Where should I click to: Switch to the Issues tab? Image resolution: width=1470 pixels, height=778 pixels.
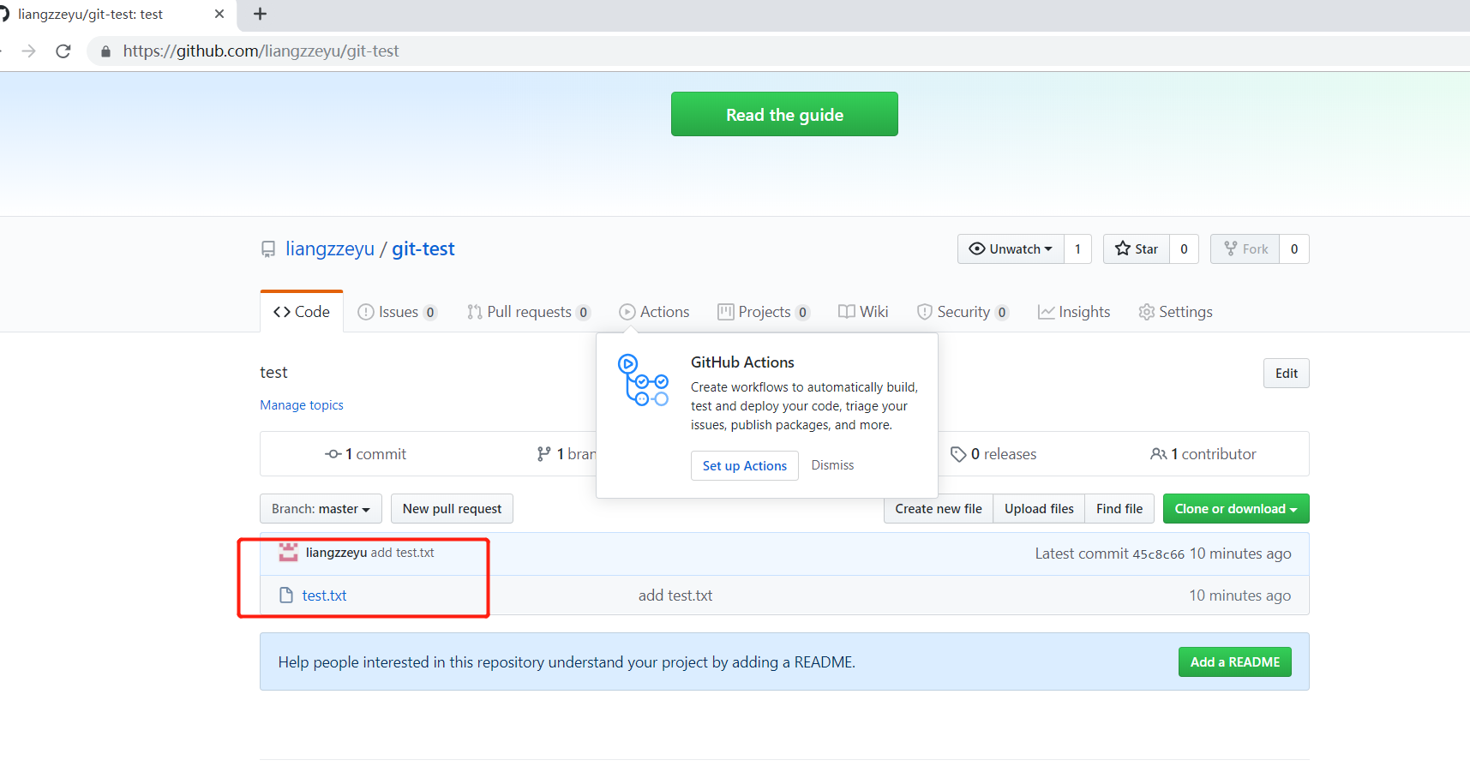(397, 312)
